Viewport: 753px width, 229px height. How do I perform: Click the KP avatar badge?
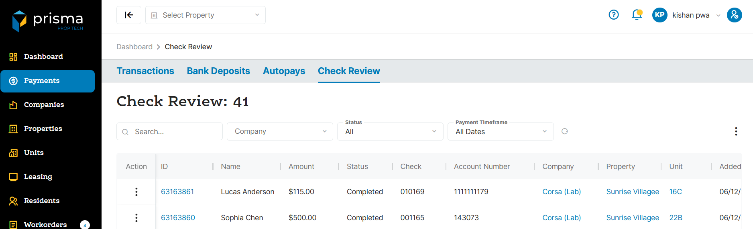[659, 15]
